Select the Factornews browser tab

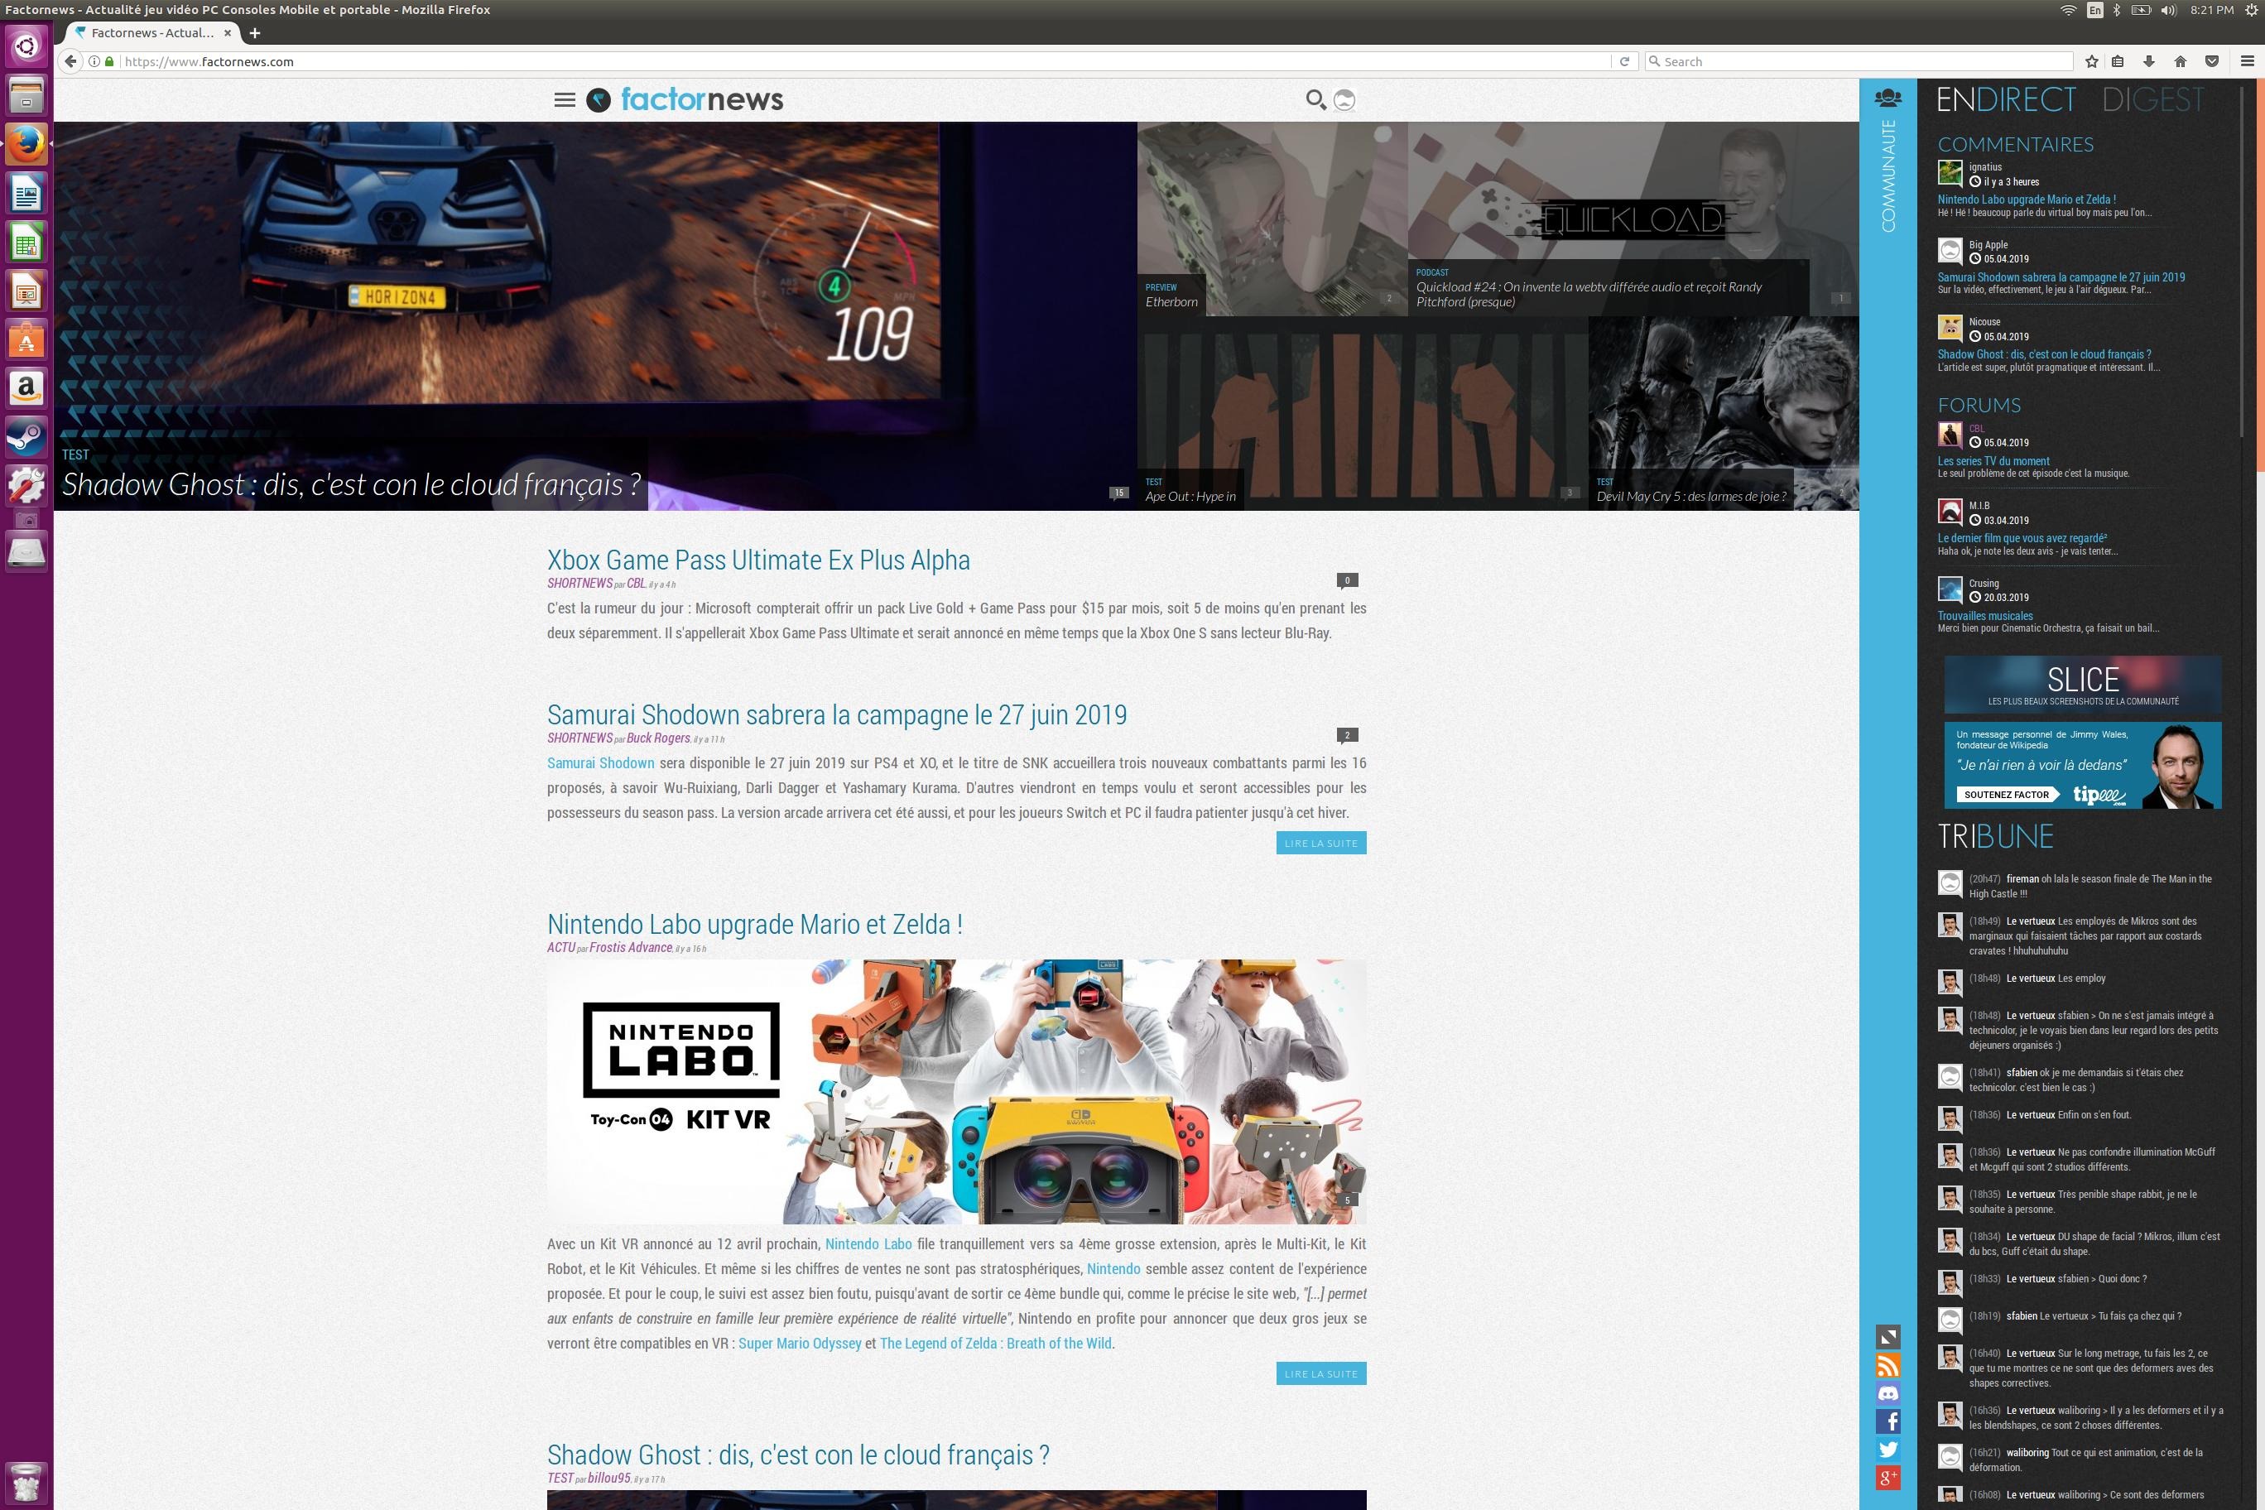151,33
